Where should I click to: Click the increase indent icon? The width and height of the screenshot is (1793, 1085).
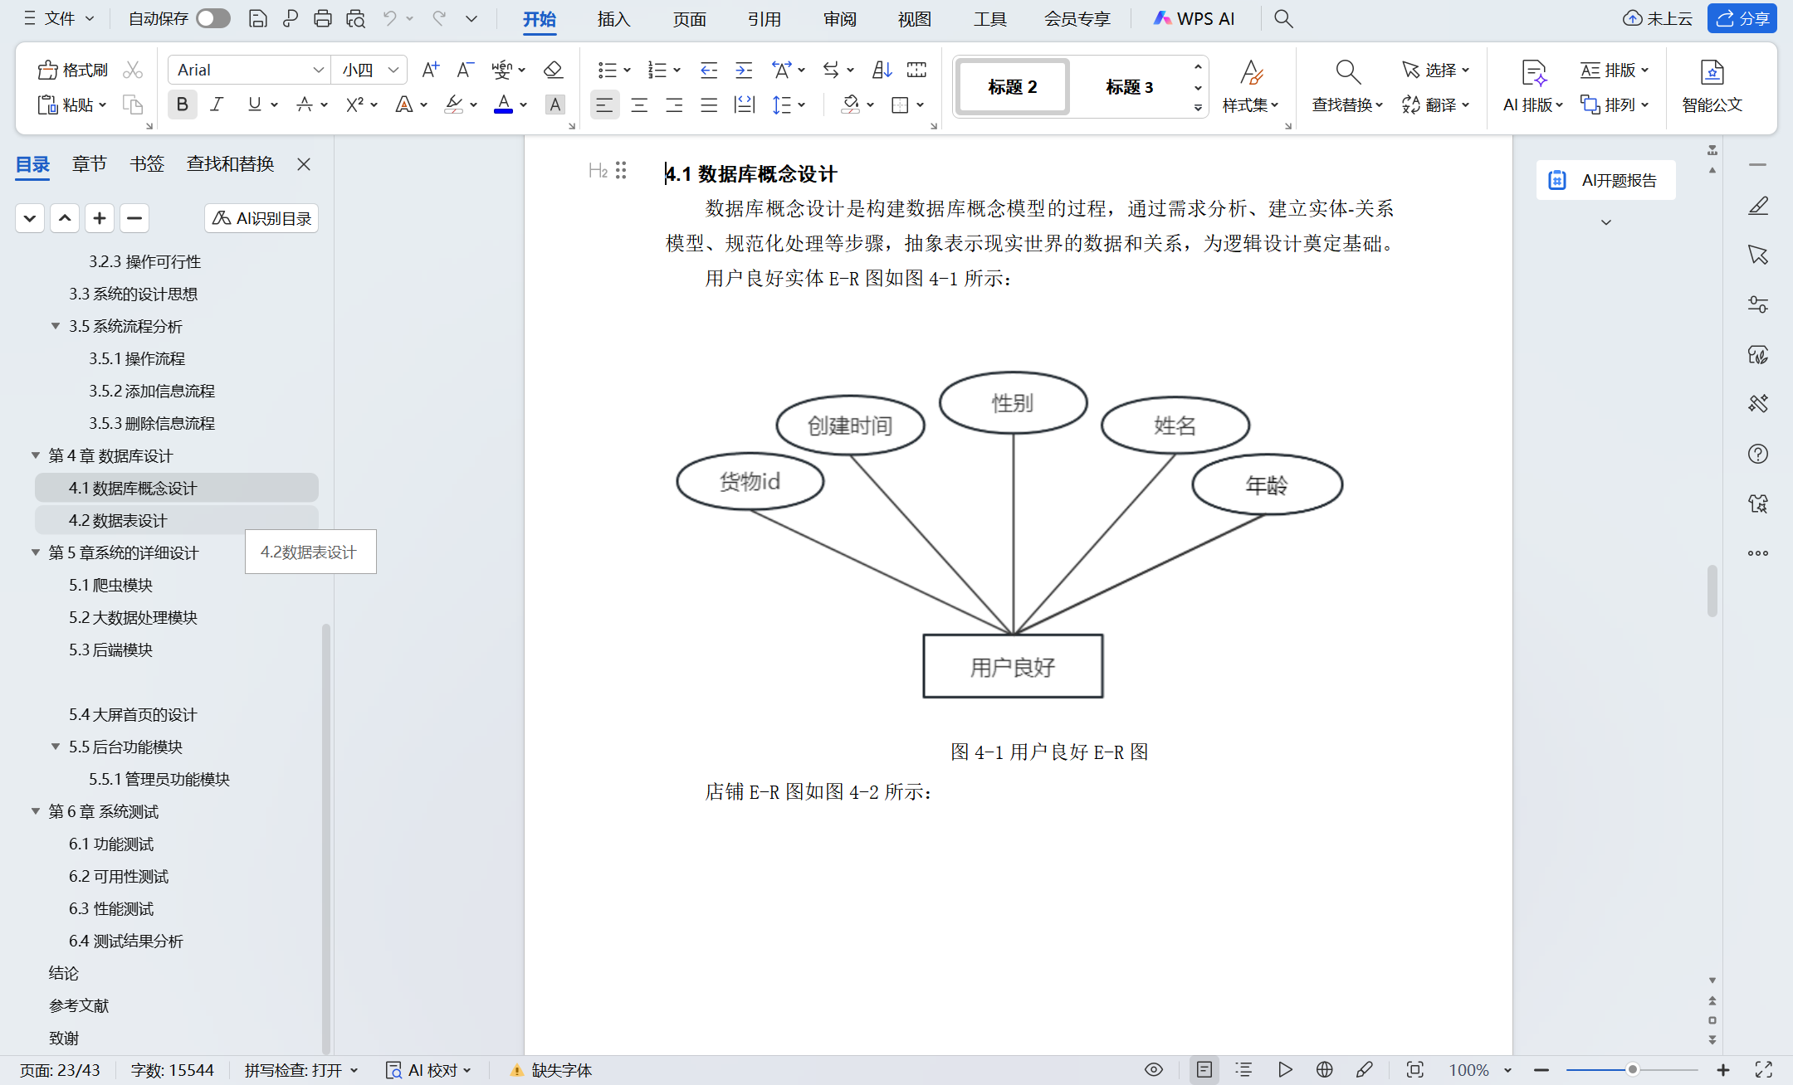(x=744, y=70)
